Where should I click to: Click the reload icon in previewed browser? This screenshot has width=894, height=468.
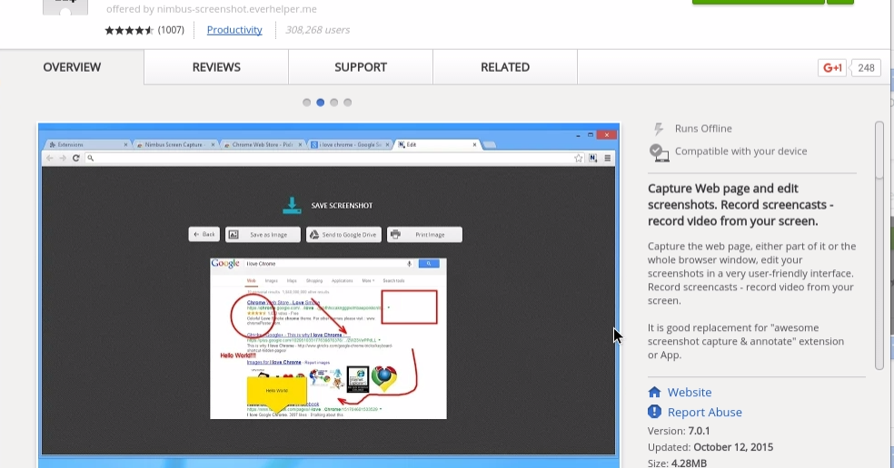click(75, 159)
